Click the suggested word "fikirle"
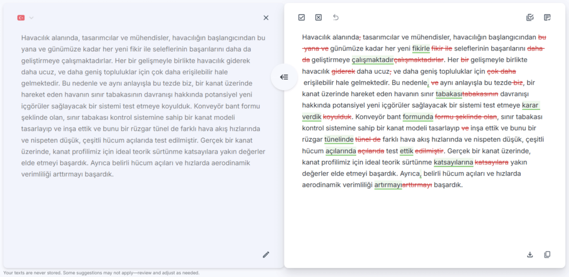The image size is (569, 277). (x=421, y=49)
